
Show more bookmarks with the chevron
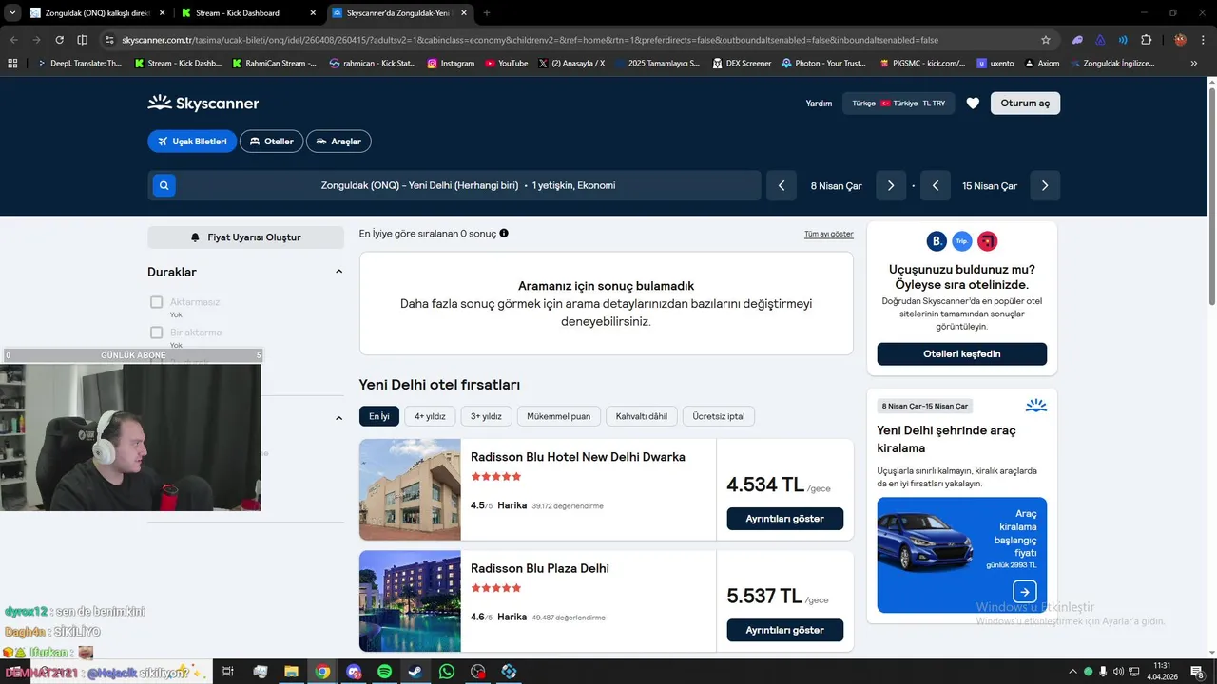1194,63
